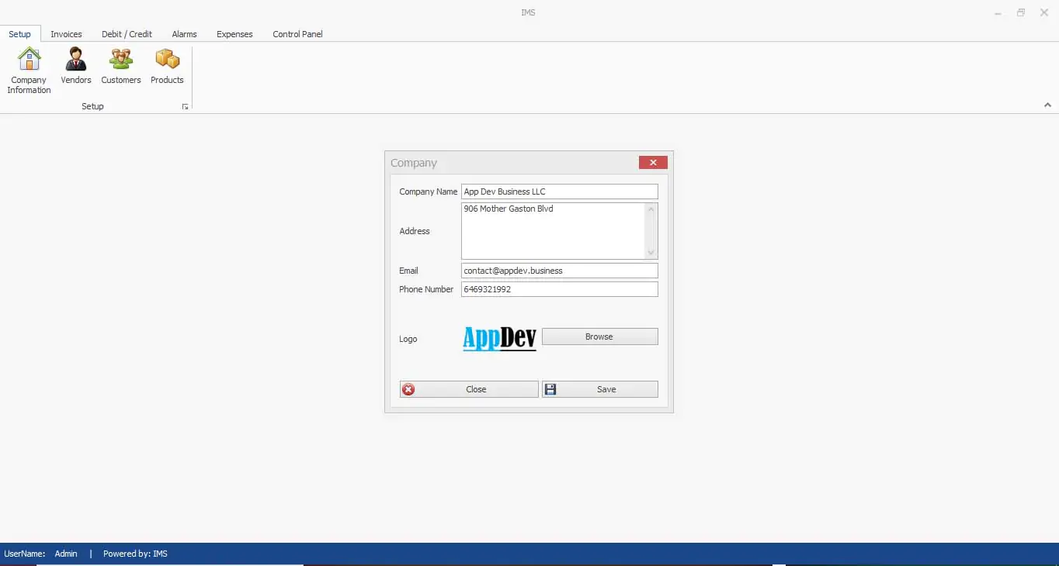This screenshot has width=1059, height=566.
Task: Click the Save button
Action: pos(599,389)
